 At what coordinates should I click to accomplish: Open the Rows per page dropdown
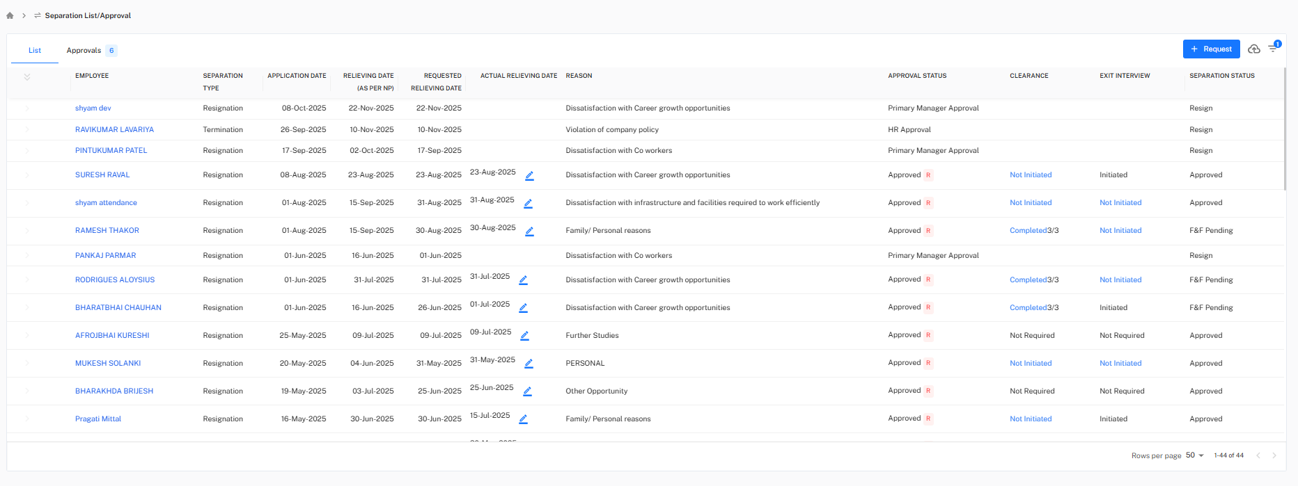tap(1195, 455)
